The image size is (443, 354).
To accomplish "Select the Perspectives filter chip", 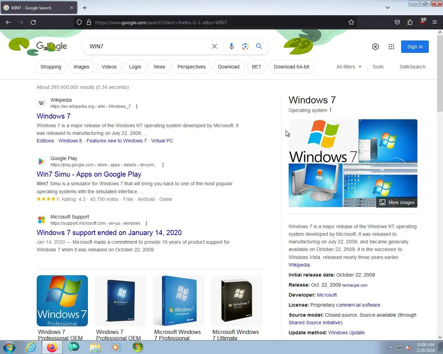I will tap(191, 67).
